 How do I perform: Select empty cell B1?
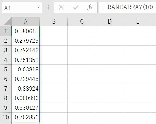54,31
